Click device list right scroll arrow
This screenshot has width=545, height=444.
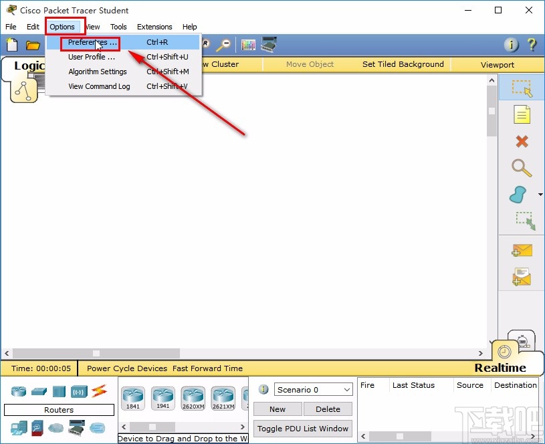click(243, 427)
